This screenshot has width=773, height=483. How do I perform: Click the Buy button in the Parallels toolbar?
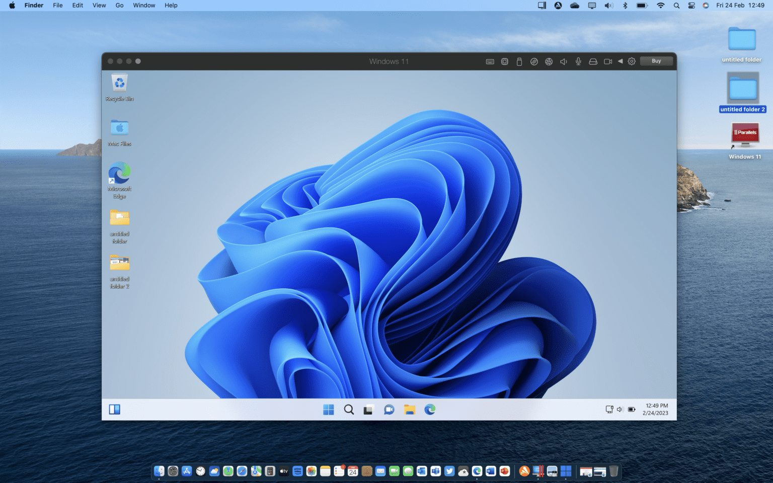tap(656, 61)
